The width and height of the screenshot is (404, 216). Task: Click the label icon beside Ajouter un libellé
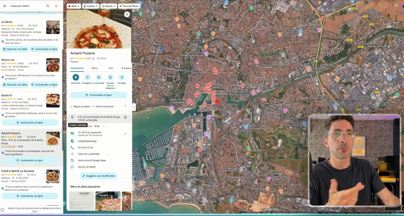click(x=72, y=167)
